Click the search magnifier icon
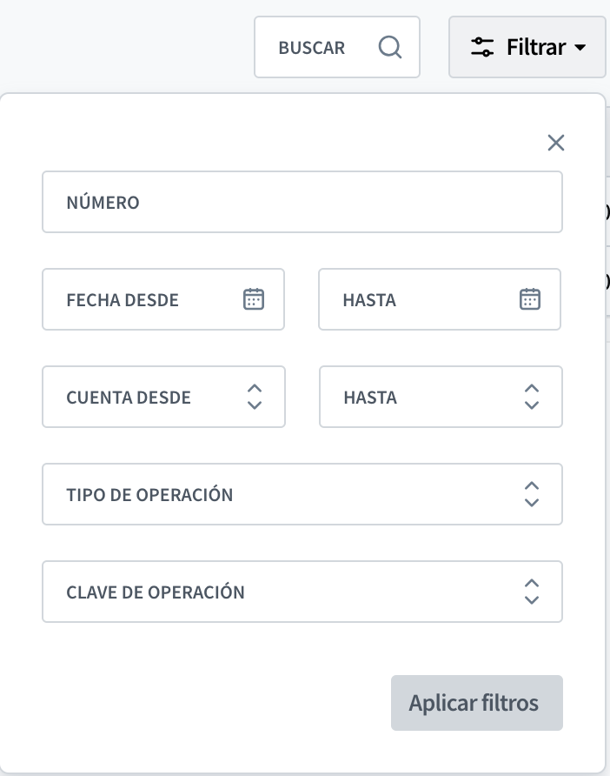This screenshot has height=776, width=610. (390, 48)
